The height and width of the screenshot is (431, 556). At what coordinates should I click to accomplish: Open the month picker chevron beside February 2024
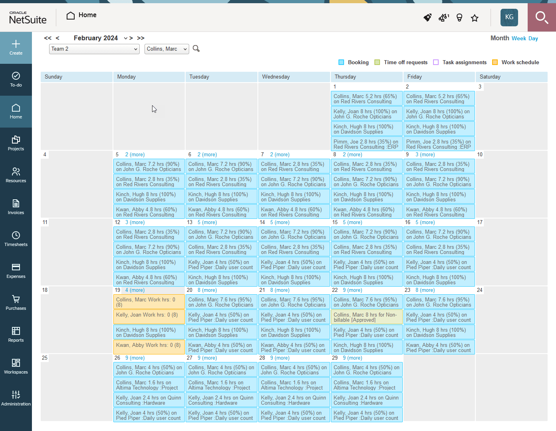pyautogui.click(x=126, y=38)
